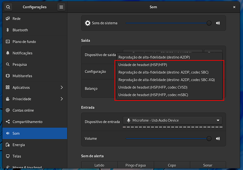Click the Dispositivo de entrada label

tap(102, 122)
